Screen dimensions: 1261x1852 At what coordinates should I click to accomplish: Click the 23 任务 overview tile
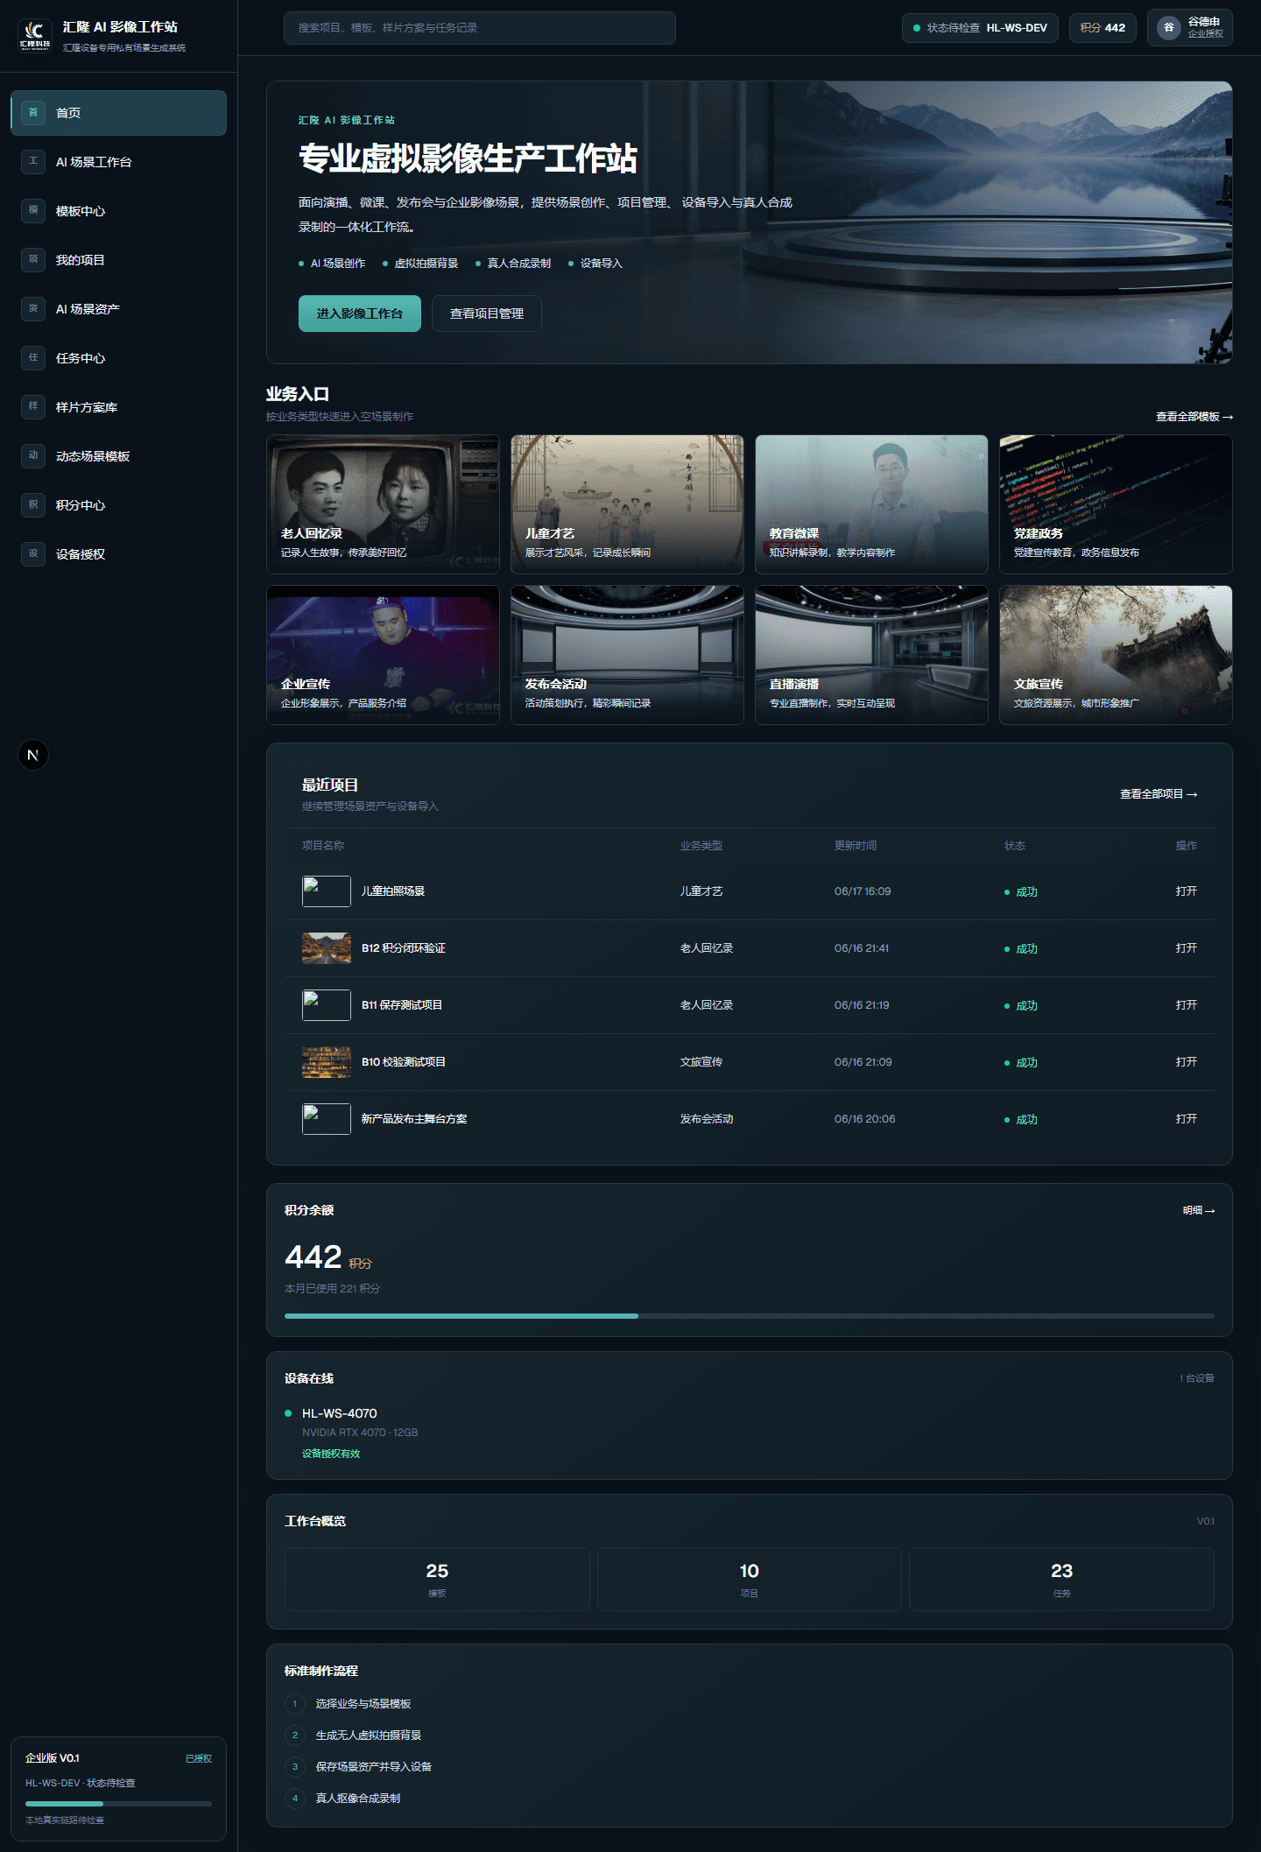coord(1061,1579)
